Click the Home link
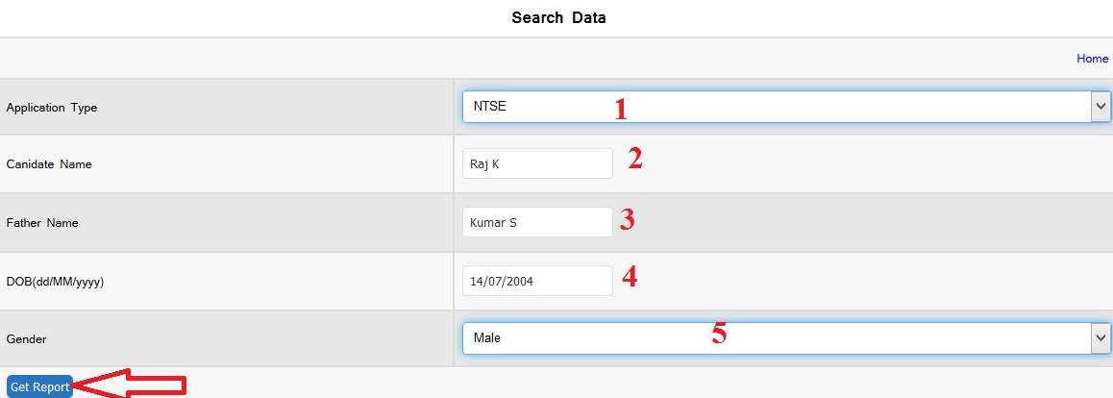The height and width of the screenshot is (398, 1113). pos(1092,59)
